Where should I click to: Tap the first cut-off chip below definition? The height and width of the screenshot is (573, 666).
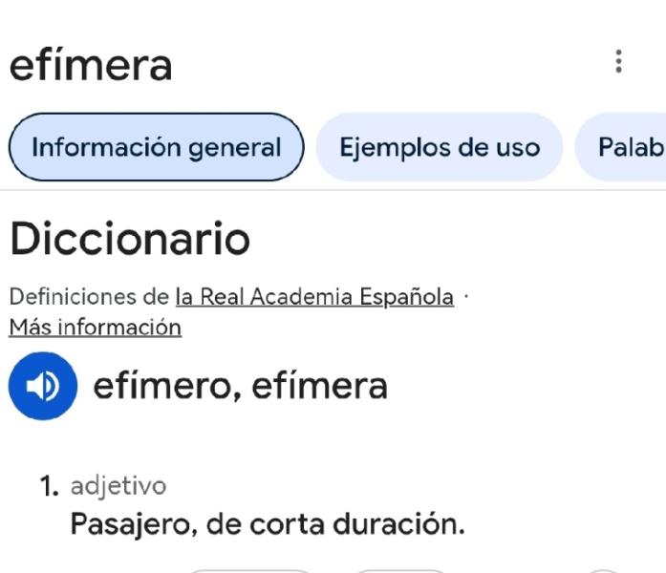point(249,571)
